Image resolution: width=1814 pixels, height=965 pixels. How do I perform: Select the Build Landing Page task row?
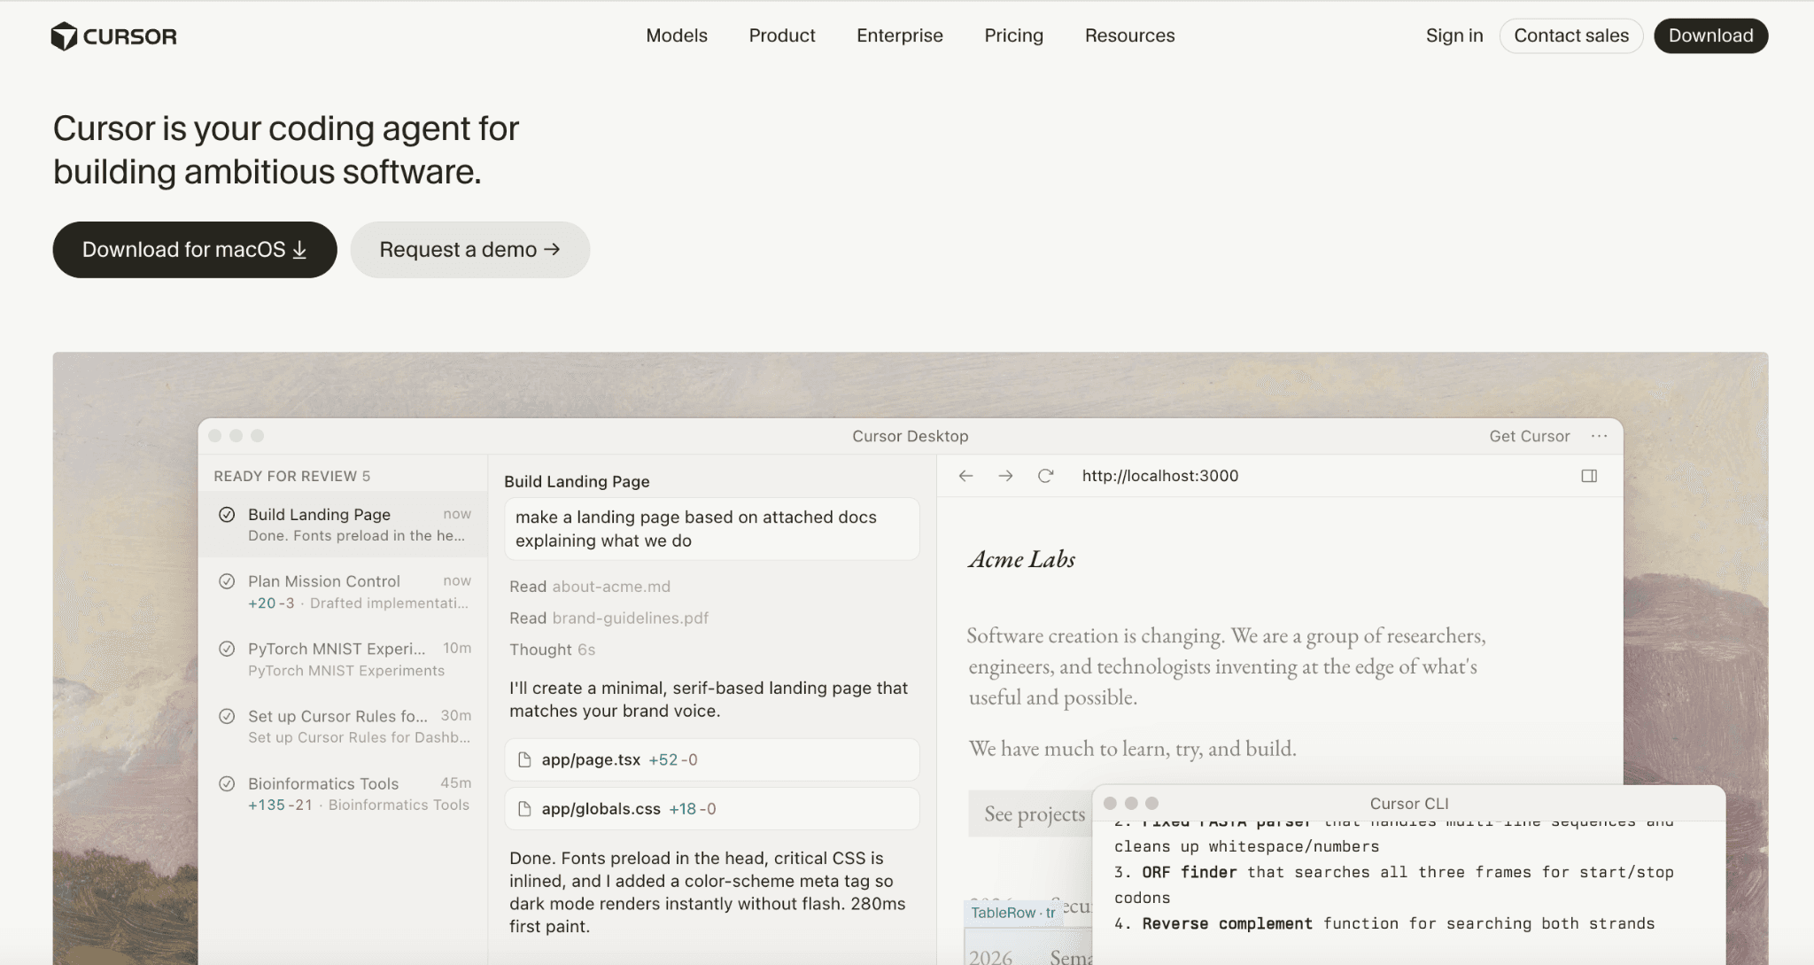[x=343, y=525]
